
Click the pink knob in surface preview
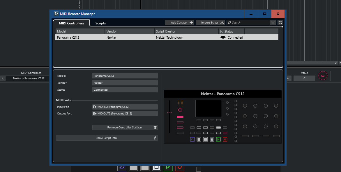coord(180,110)
